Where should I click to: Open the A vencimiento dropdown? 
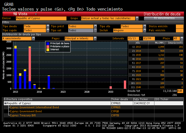pyautogui.click(x=33, y=38)
